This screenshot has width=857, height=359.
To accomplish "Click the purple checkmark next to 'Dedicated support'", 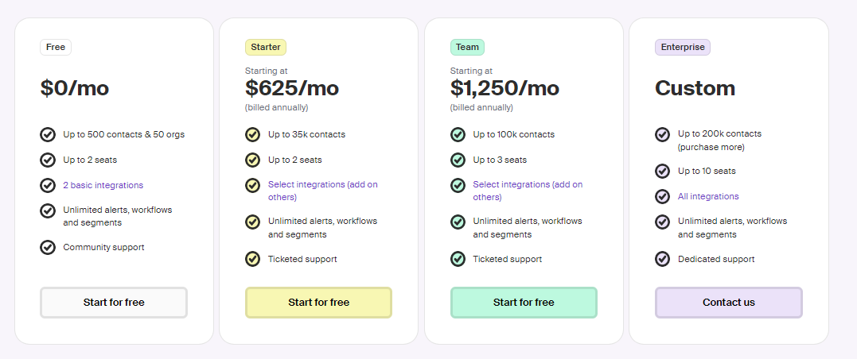I will 662,259.
